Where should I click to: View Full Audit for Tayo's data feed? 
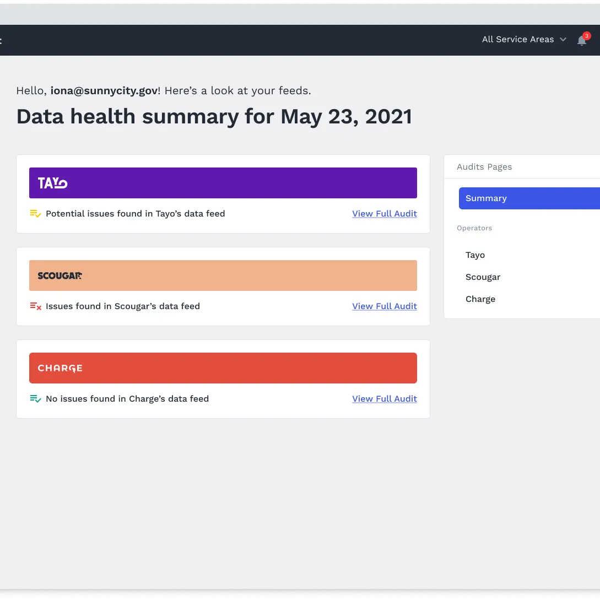[385, 214]
